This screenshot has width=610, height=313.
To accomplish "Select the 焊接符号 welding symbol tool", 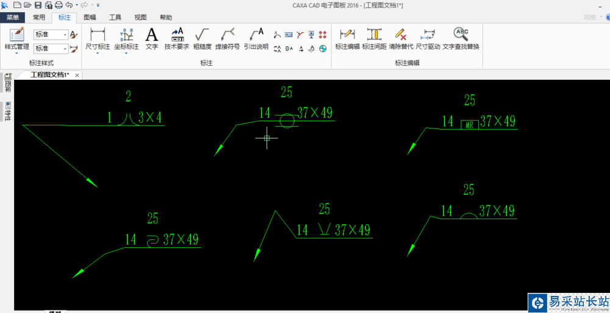I will tap(228, 38).
